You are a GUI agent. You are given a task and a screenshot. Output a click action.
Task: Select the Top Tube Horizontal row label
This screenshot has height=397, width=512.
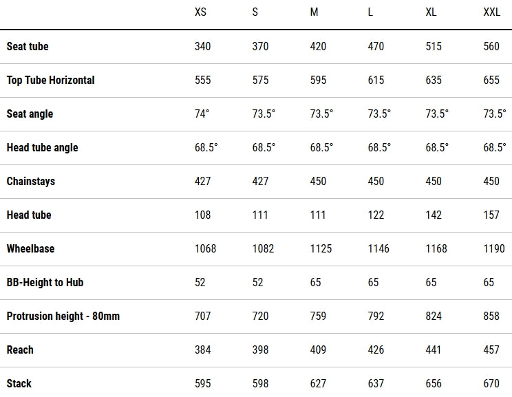tap(51, 80)
